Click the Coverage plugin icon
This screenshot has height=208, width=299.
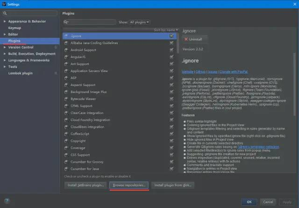tap(66, 148)
